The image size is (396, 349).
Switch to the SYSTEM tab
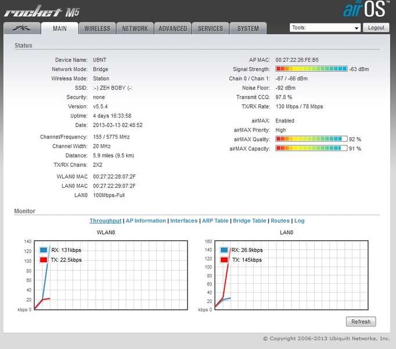pos(248,28)
